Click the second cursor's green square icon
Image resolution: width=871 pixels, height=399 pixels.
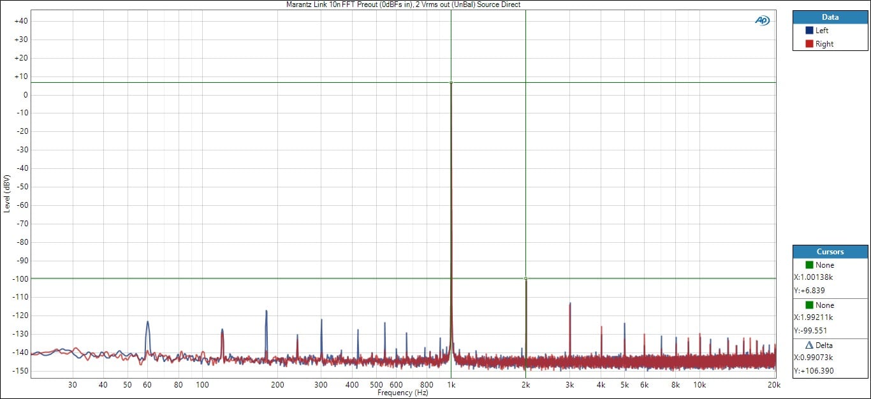(809, 305)
